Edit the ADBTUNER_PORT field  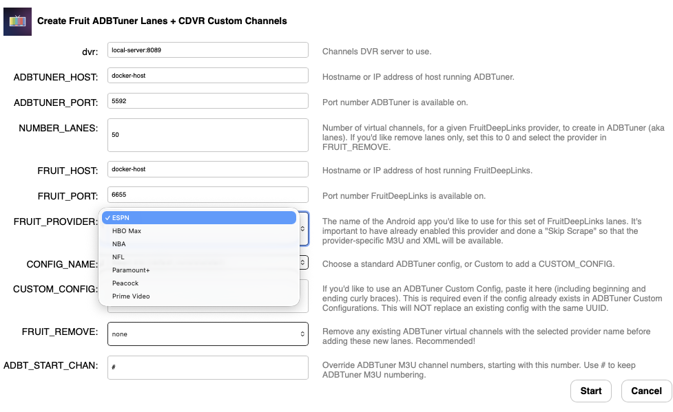pos(207,101)
